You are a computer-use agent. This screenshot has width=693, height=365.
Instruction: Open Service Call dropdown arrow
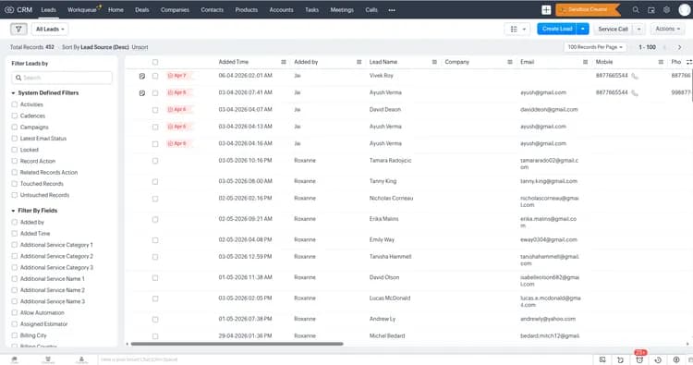(x=638, y=30)
